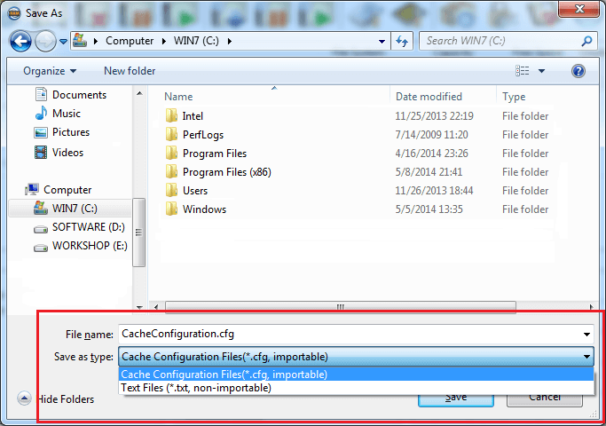Expand arrow after WIN7 (C:) breadcrumb
The height and width of the screenshot is (426, 606).
[230, 41]
